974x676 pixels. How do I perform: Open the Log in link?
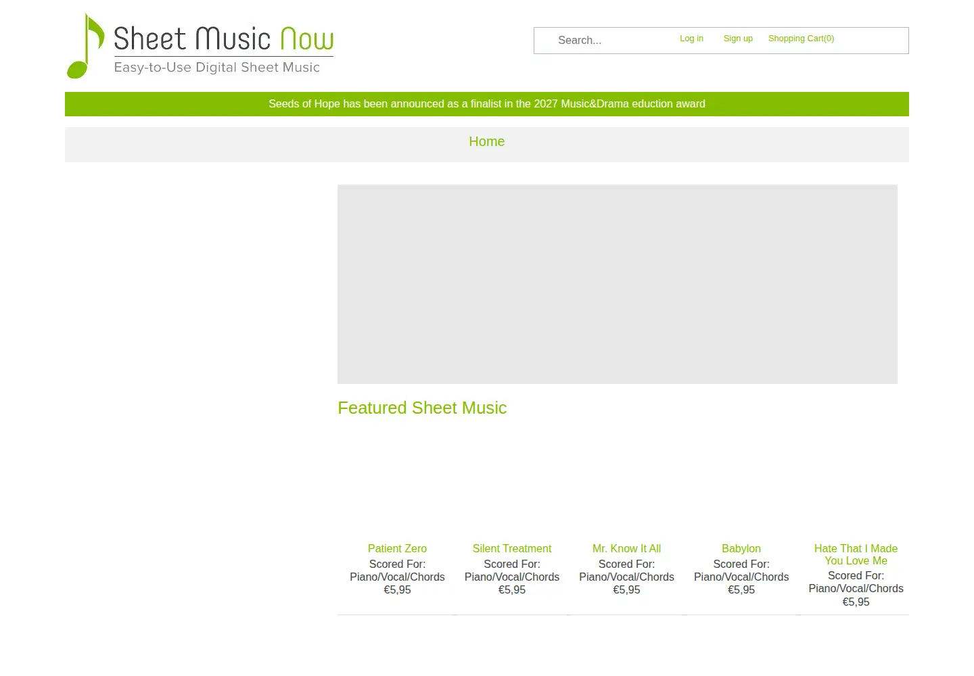click(691, 39)
